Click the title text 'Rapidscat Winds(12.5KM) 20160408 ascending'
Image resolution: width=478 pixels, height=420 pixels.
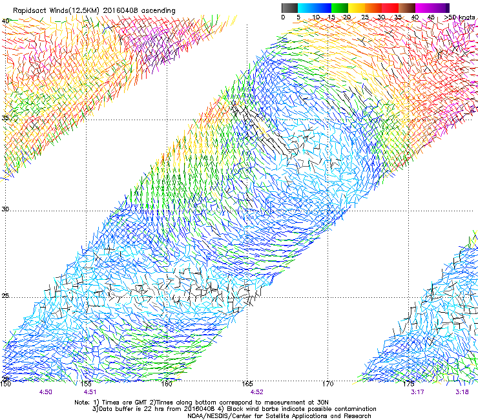click(94, 11)
